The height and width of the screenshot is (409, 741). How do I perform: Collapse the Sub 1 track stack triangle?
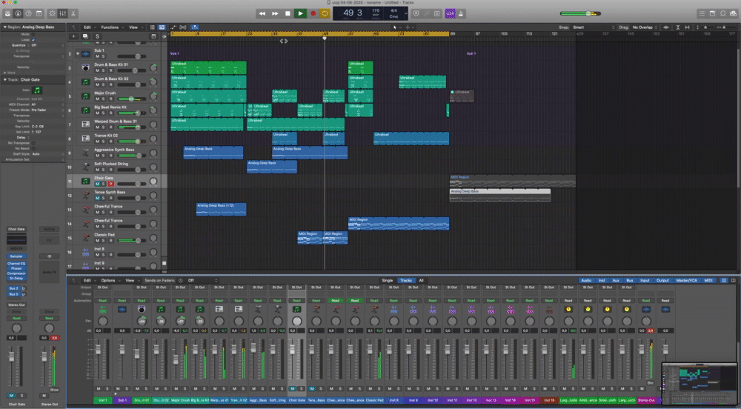tap(78, 53)
